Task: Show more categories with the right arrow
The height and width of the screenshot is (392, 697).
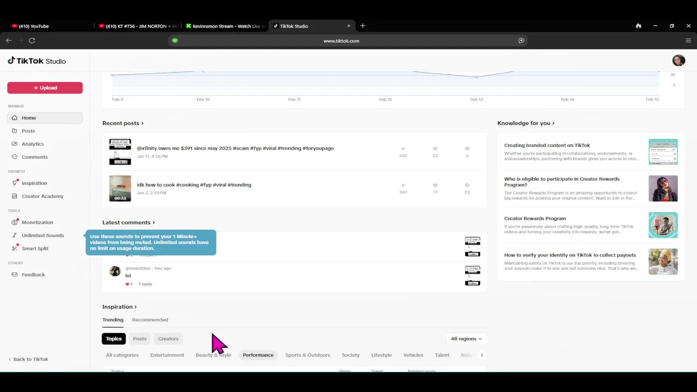Action: click(481, 355)
